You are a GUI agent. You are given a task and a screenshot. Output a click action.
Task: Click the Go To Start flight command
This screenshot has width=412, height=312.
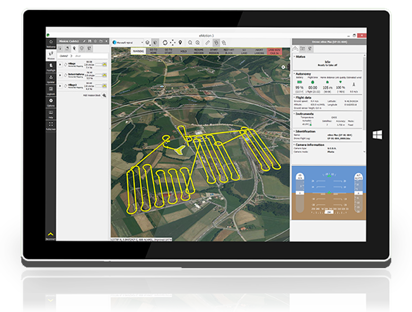169,51
